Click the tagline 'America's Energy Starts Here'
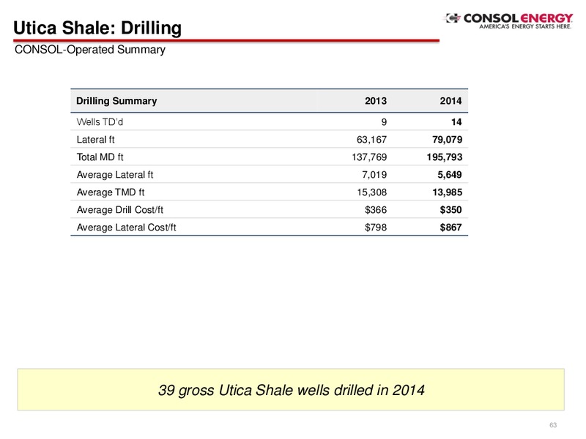 click(x=525, y=26)
